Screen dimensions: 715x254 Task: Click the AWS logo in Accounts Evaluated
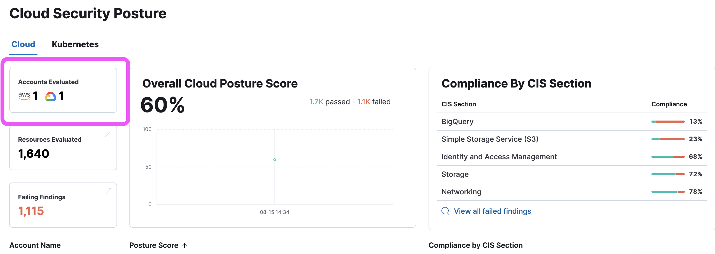tap(25, 96)
